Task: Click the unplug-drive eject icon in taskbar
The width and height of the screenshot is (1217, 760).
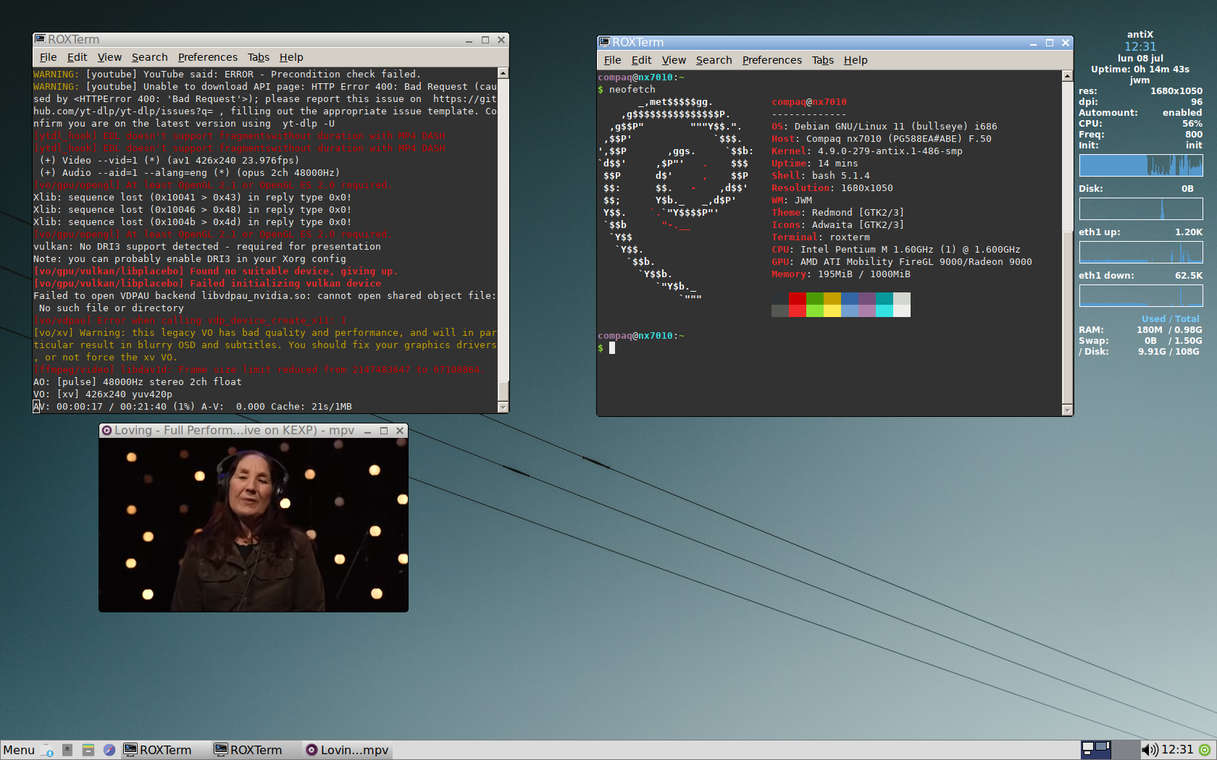Action: tap(67, 750)
